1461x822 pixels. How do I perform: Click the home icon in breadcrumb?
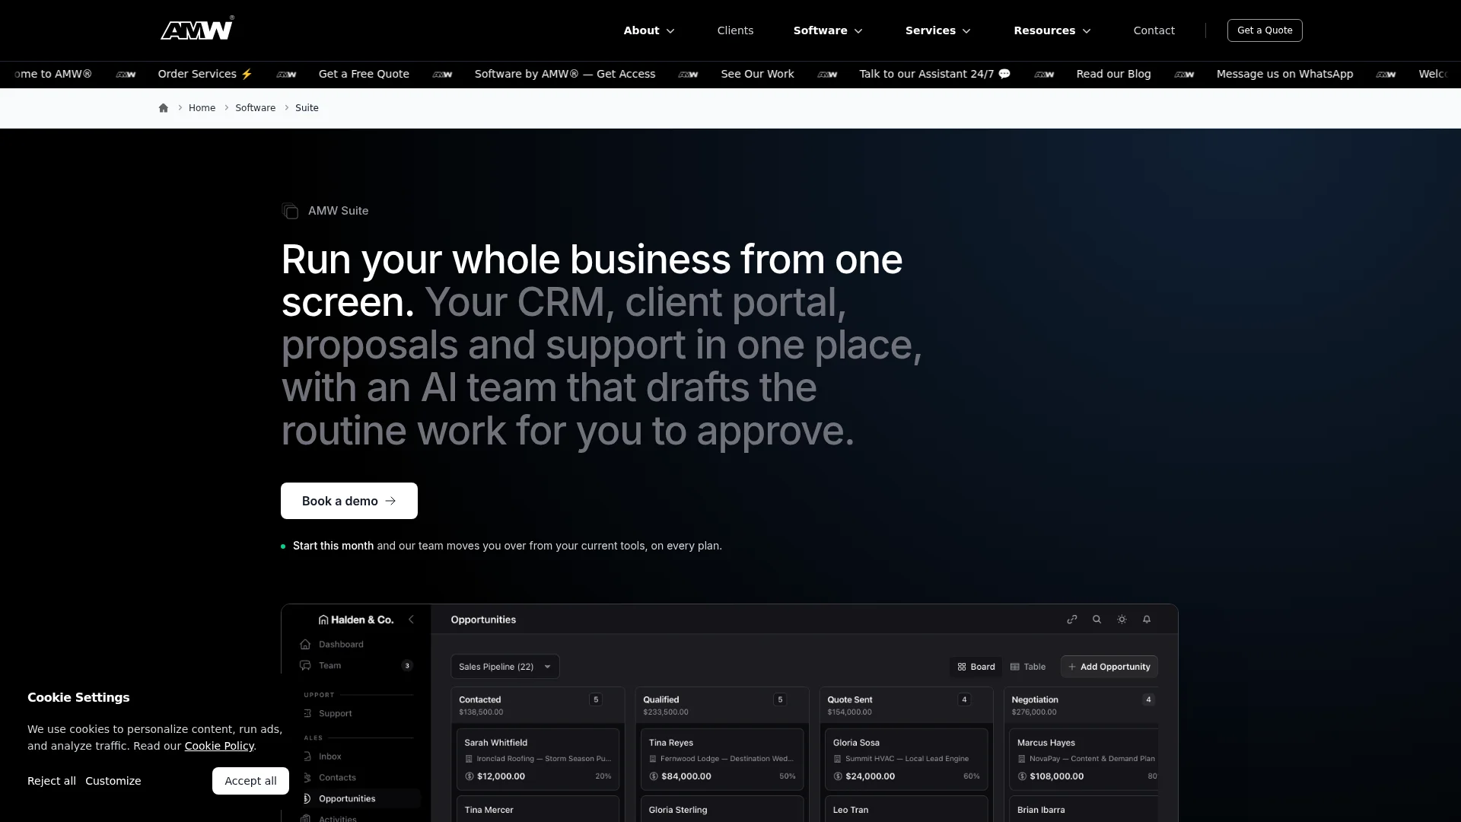(163, 108)
